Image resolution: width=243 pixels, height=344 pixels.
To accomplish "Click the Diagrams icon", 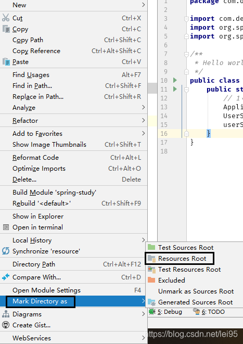I will pyautogui.click(x=6, y=314).
